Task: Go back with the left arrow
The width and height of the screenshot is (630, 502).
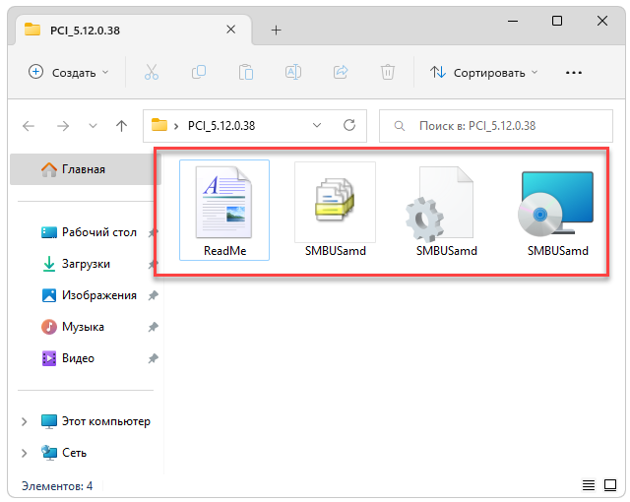Action: click(x=29, y=126)
